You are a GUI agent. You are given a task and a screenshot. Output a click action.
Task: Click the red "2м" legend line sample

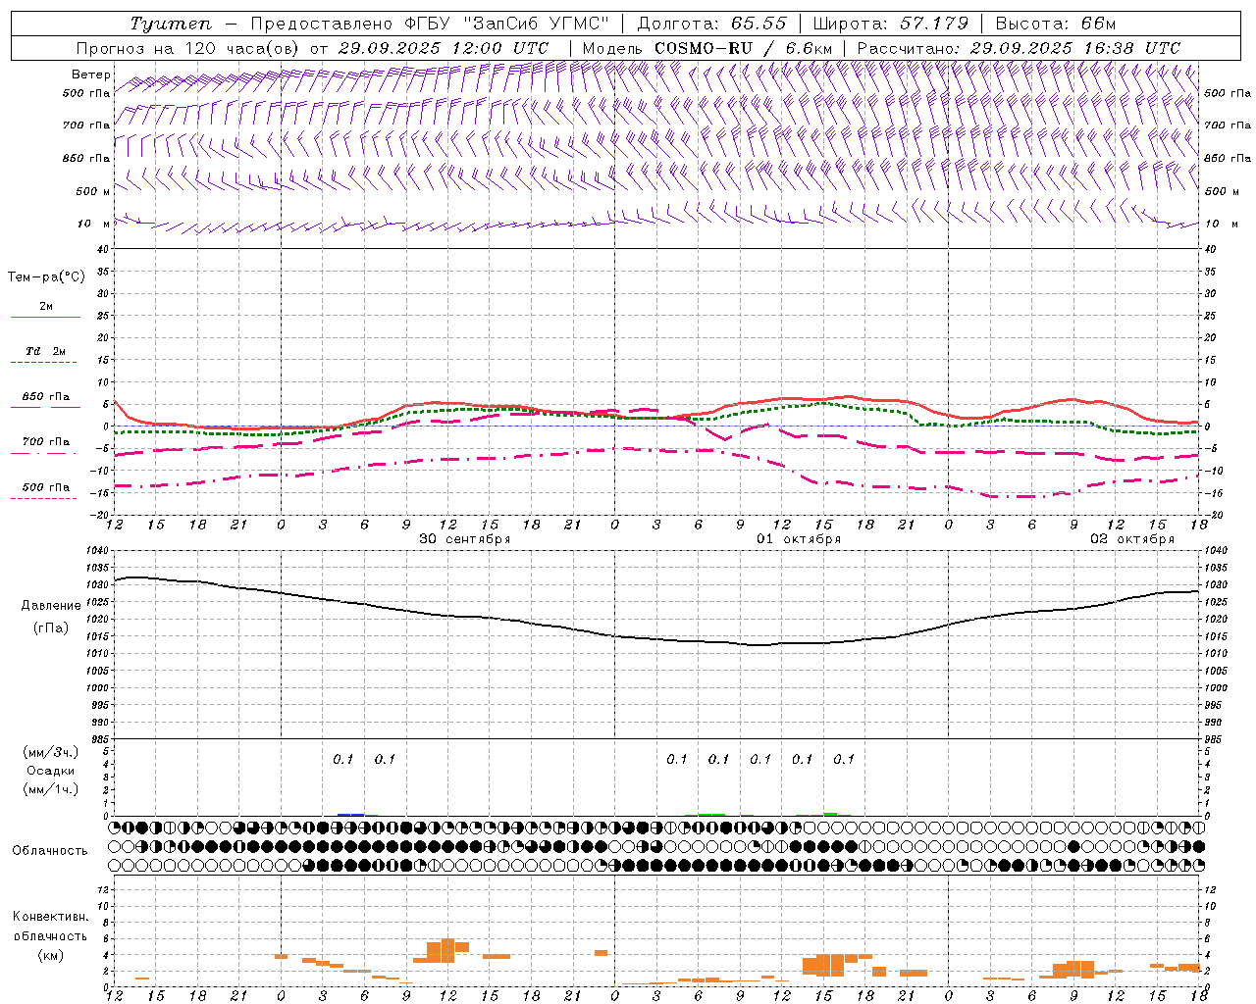point(45,317)
